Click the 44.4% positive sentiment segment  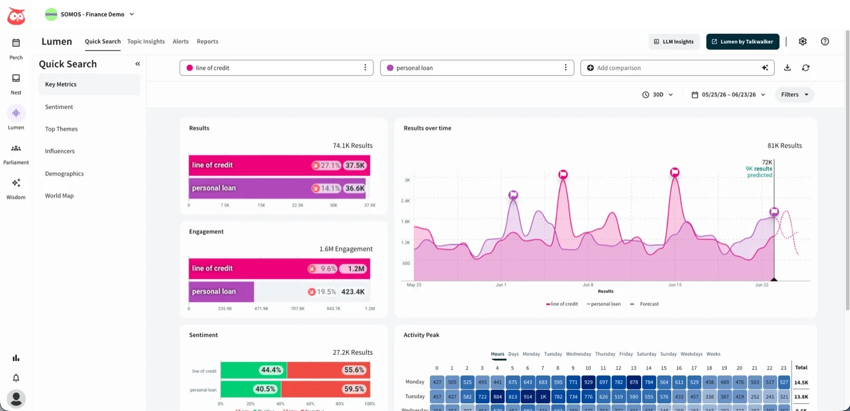[x=254, y=370]
